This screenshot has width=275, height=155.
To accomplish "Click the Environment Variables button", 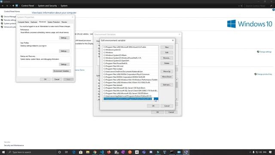I will pos(61,71).
